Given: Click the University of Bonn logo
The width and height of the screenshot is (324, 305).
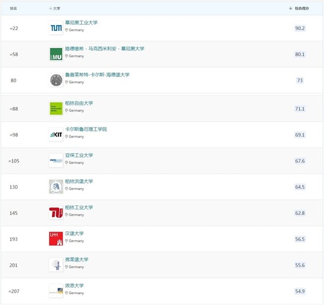Looking at the screenshot, I should 56,291.
